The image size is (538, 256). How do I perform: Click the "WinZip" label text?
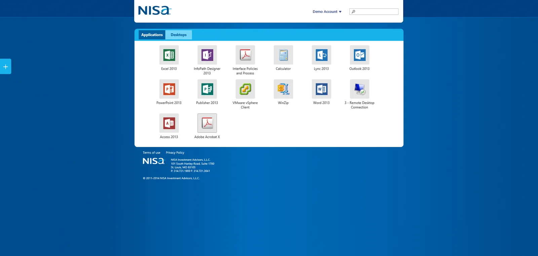click(x=283, y=103)
